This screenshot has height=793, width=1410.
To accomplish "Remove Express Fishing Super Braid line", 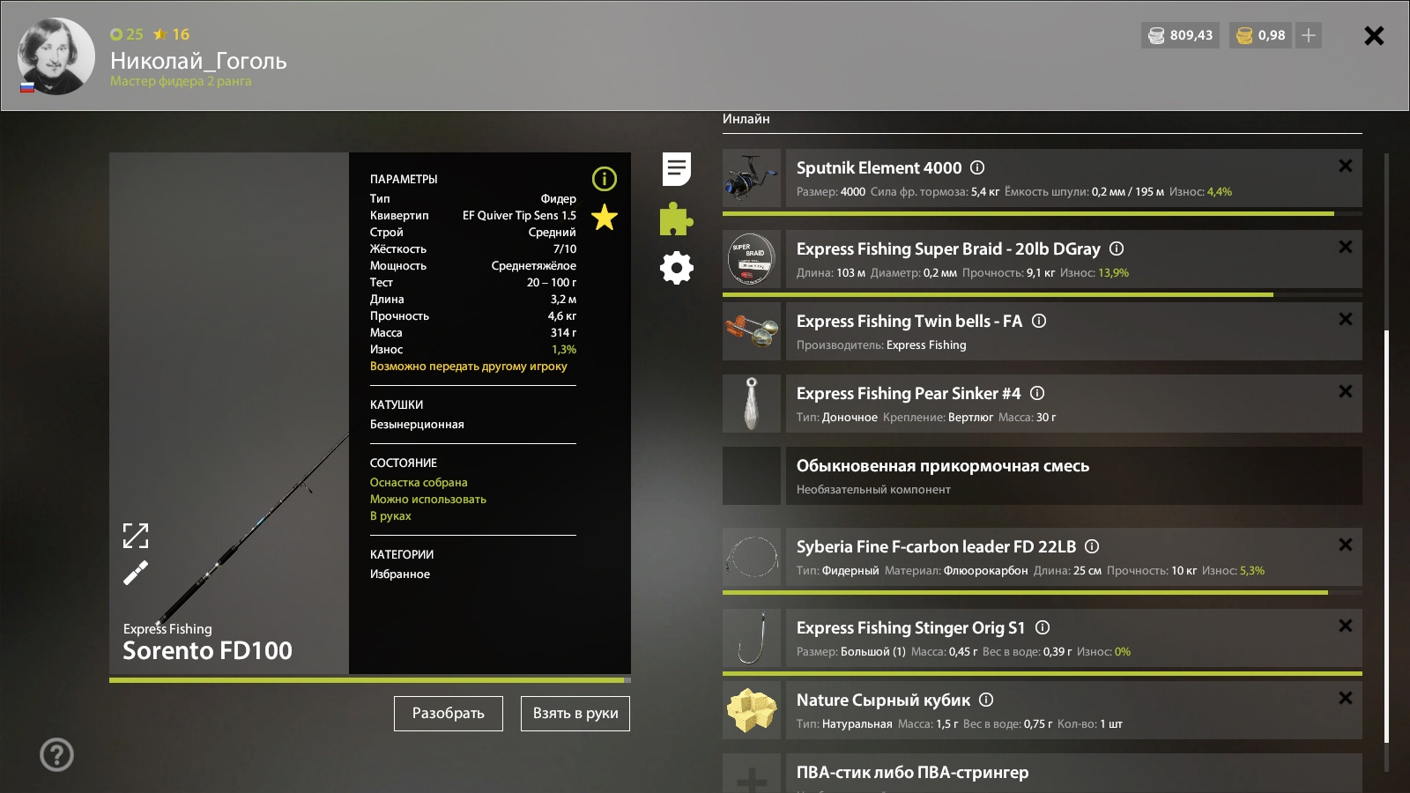I will point(1346,247).
